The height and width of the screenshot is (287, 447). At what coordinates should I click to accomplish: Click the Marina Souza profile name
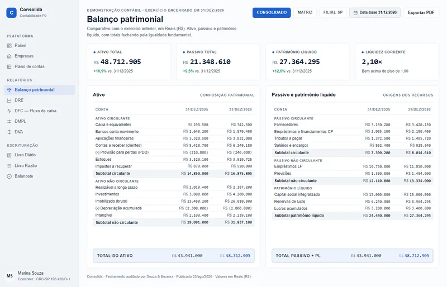[31, 273]
